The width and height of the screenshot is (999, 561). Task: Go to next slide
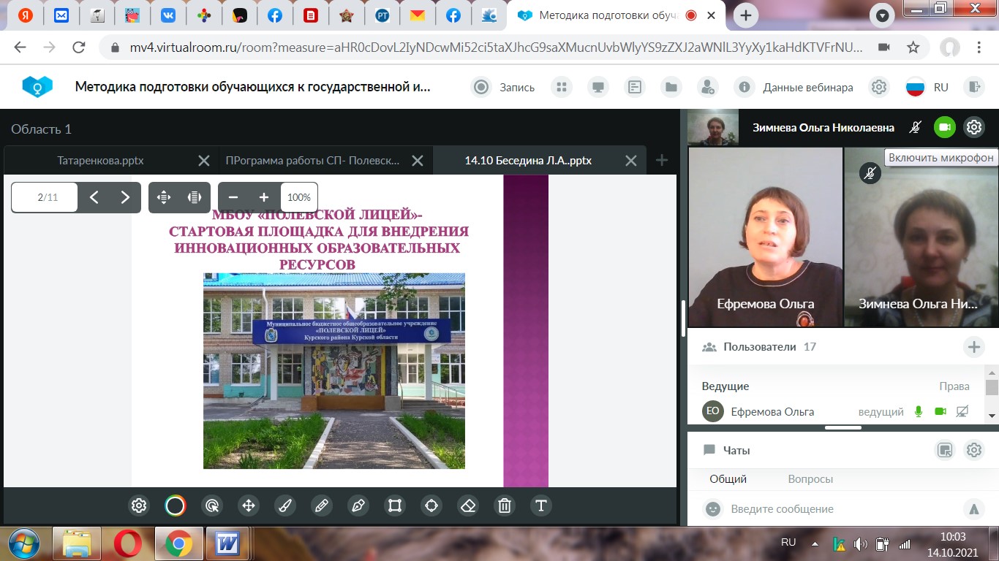(125, 197)
